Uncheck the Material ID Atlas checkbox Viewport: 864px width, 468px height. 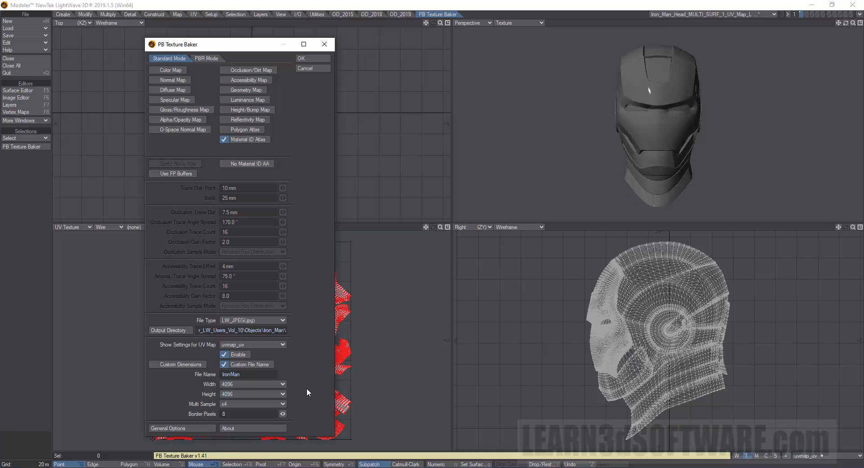224,139
